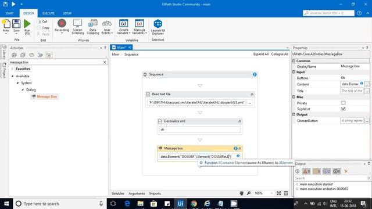Open editor for Content property

[x=367, y=84]
